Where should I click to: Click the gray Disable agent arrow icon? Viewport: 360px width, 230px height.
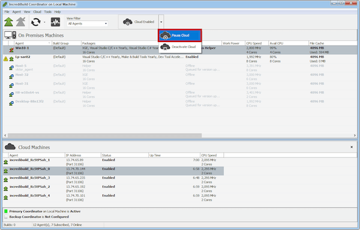coord(20,22)
